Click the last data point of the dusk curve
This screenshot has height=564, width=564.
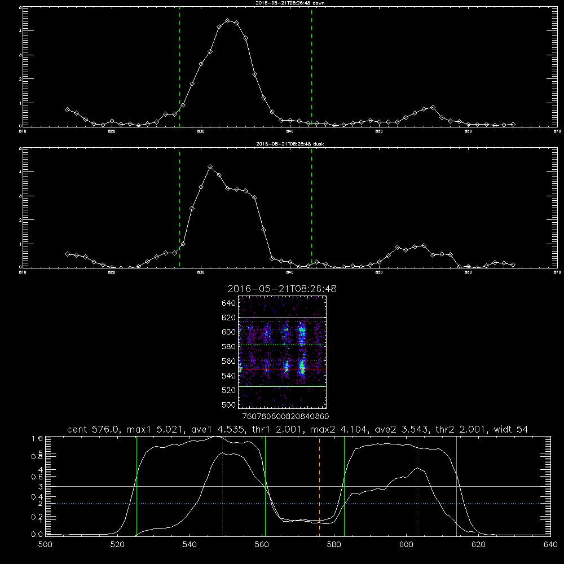pos(513,265)
